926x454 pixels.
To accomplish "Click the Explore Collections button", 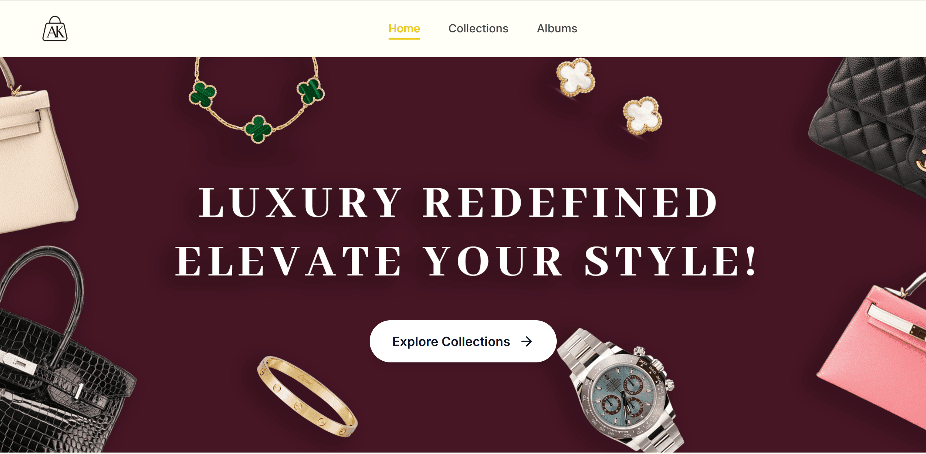I will click(x=463, y=341).
